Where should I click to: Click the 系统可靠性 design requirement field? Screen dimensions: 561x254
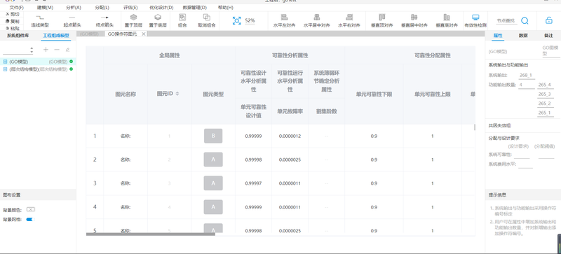coord(522,155)
